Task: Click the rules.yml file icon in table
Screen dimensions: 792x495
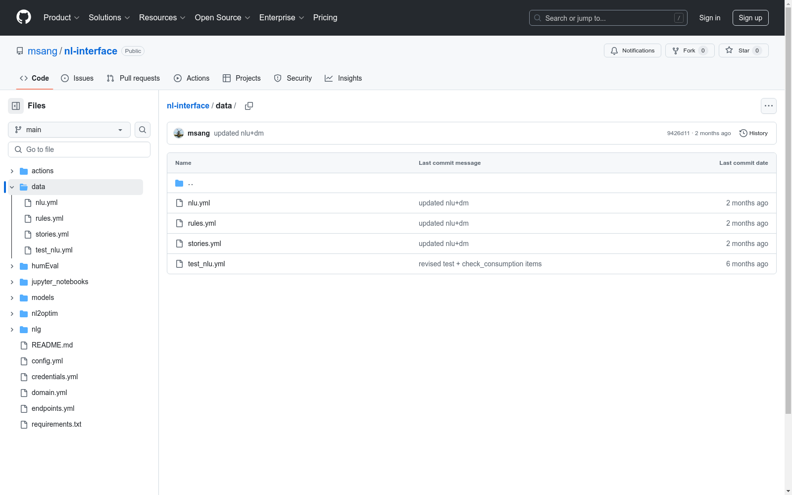Action: tap(180, 223)
